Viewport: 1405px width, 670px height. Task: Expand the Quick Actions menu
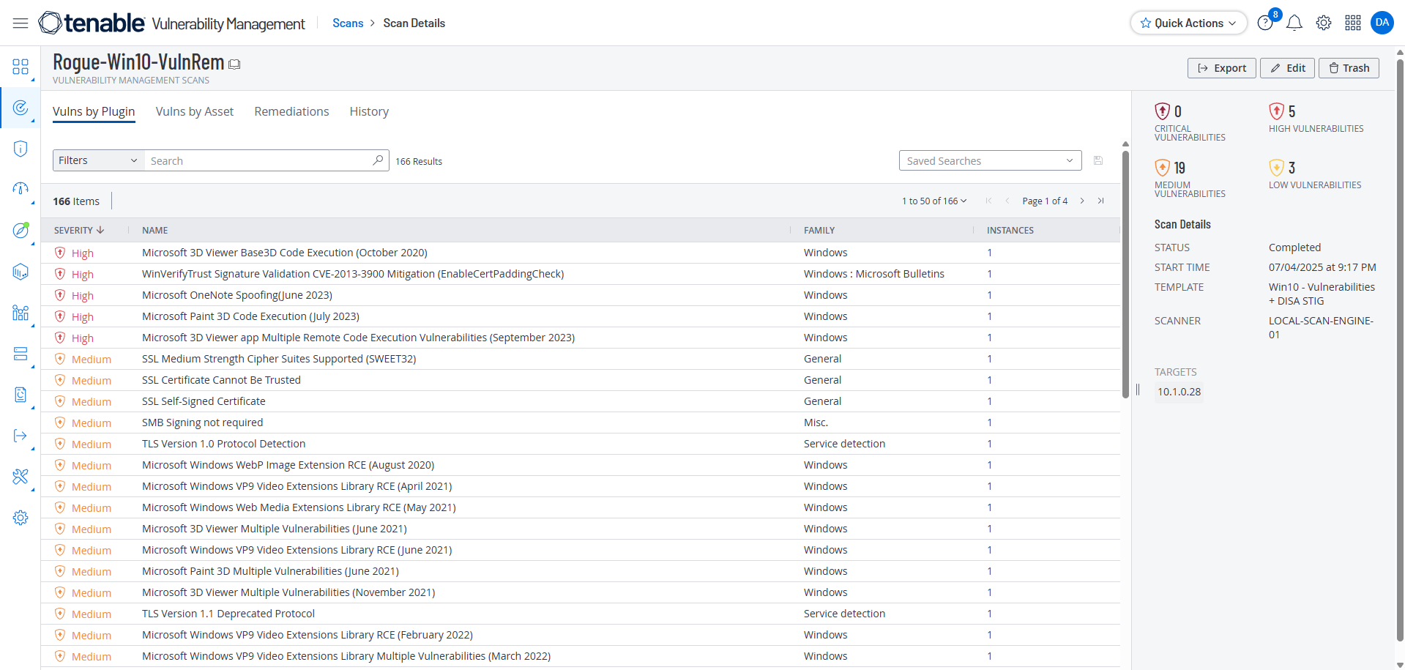pos(1188,23)
